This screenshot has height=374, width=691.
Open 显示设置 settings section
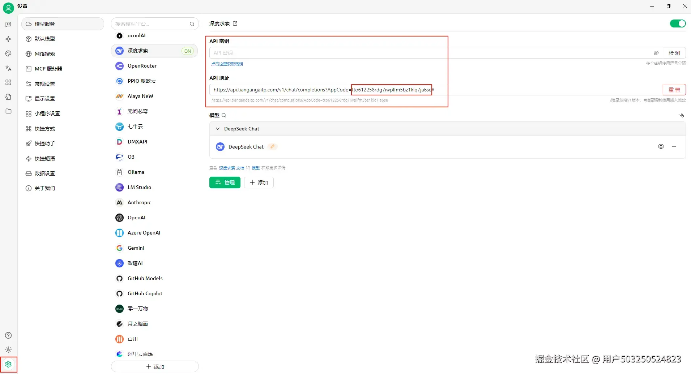63,99
